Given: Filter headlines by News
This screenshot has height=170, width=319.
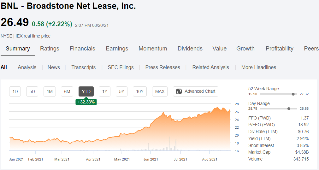Looking at the screenshot, I should (54, 67).
